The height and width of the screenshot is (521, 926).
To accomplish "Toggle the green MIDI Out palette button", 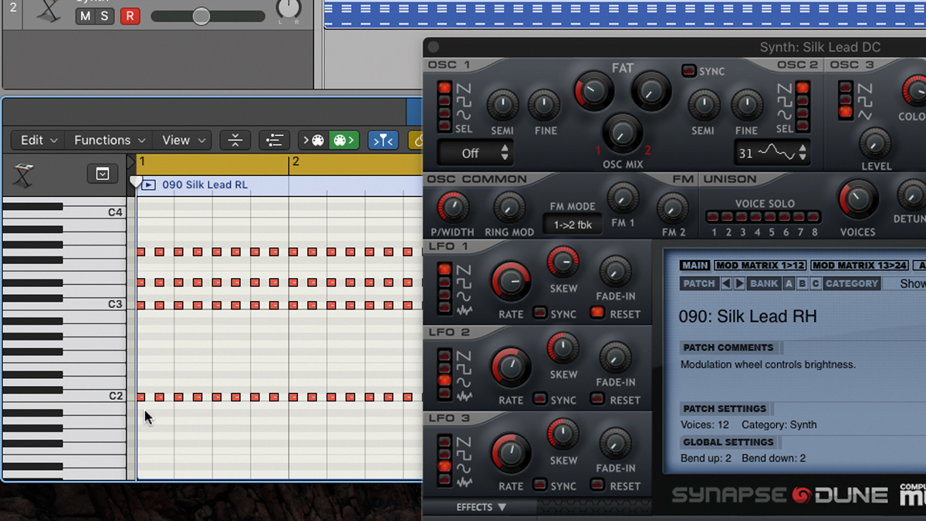I will pos(343,140).
